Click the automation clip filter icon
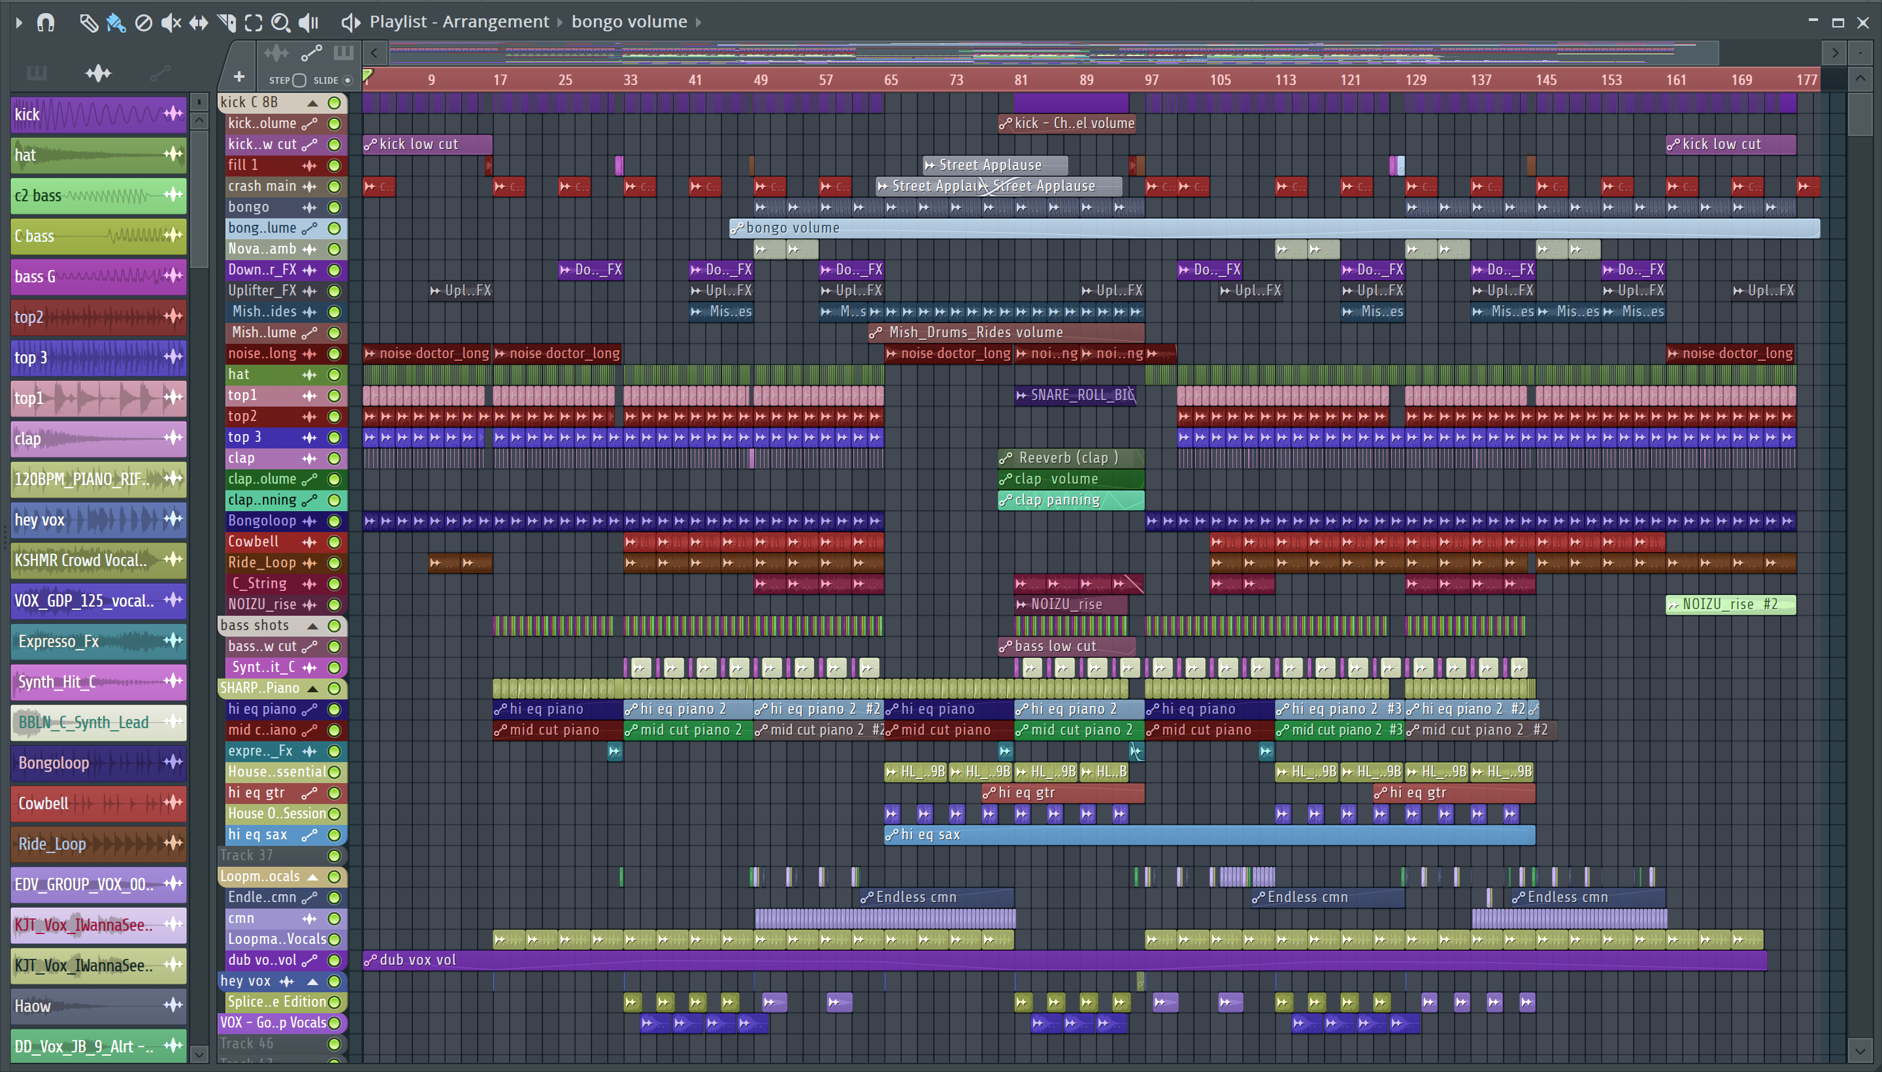 tap(311, 53)
